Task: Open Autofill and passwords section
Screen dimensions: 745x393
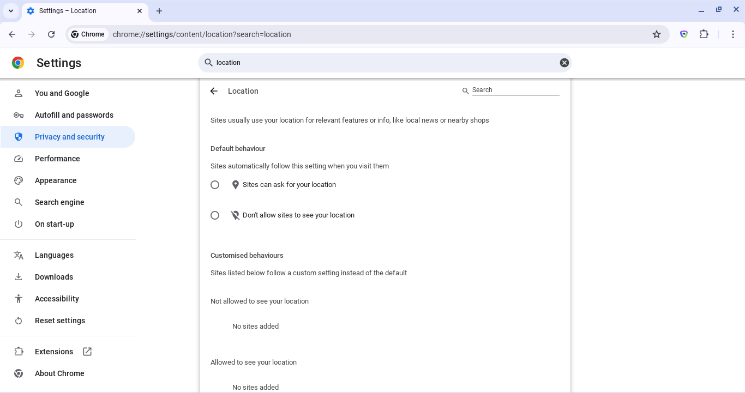Action: pos(68,115)
